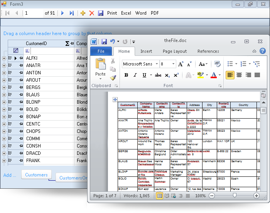Switch to the Customers tab in Form3
The height and width of the screenshot is (213, 270).
pos(36,174)
